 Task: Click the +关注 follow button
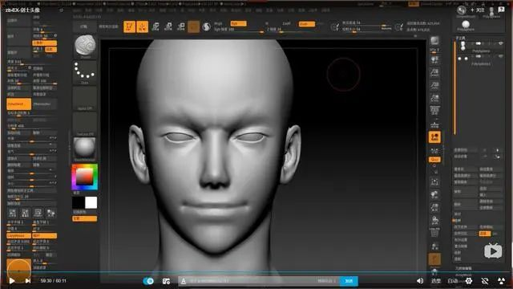click(477, 10)
